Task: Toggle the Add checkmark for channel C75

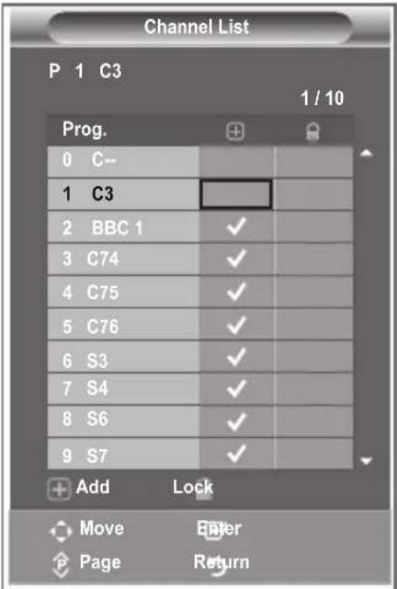Action: [236, 292]
